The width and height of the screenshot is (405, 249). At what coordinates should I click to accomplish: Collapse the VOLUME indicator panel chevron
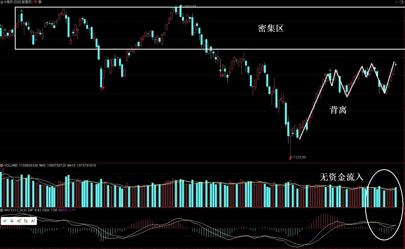coord(2,165)
